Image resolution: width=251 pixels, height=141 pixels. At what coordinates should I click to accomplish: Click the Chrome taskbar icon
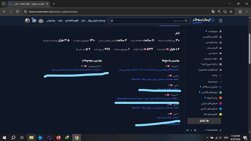76,138
